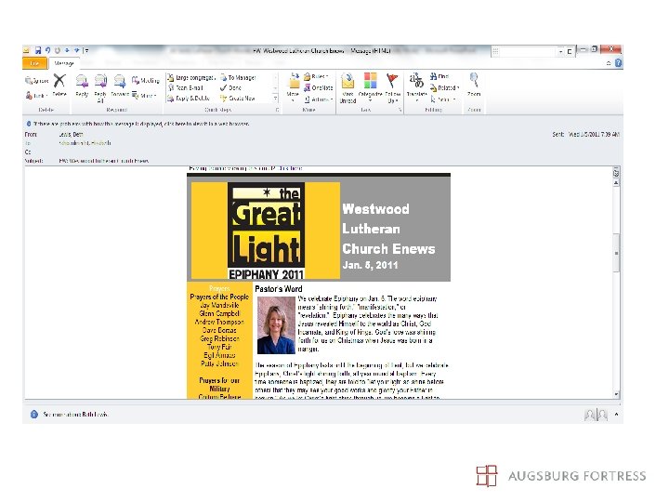Select the Message ribbon tab
Screen dimensions: 669x502
64,63
